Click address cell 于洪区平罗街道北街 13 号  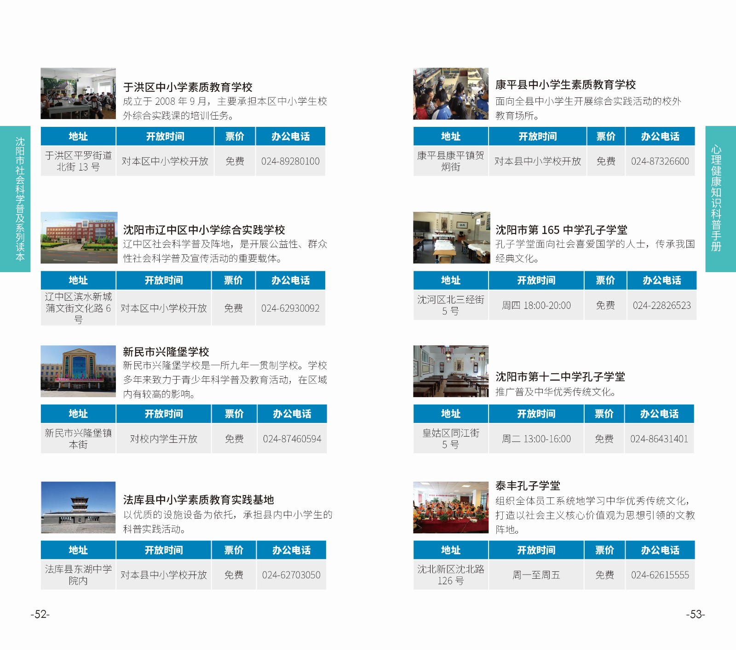[x=78, y=161]
